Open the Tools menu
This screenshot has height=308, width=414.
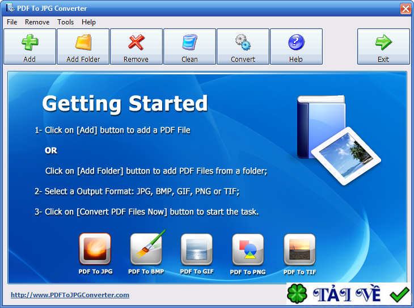point(65,22)
